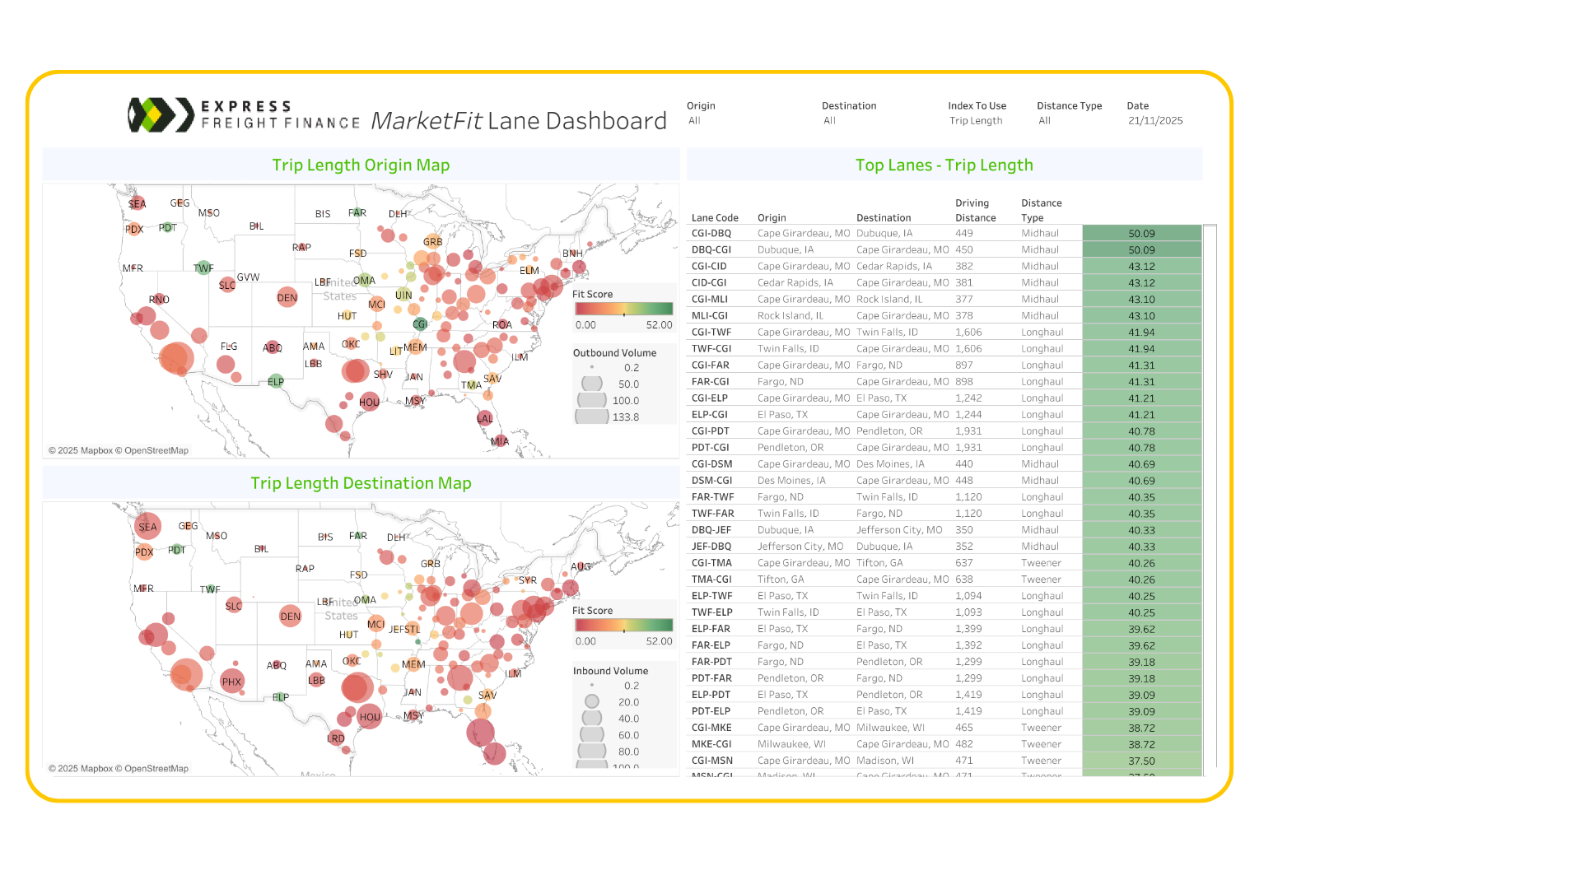Screen dimensions: 1581x889
Task: Click origin map Fit Score color gradient
Action: coord(624,310)
